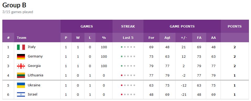This screenshot has width=251, height=101.
Task: Click Israel's red loss streak dot
Action: tap(122, 94)
